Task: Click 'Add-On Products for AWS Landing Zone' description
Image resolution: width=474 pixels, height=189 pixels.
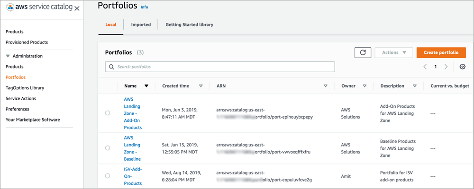Action: (397, 113)
